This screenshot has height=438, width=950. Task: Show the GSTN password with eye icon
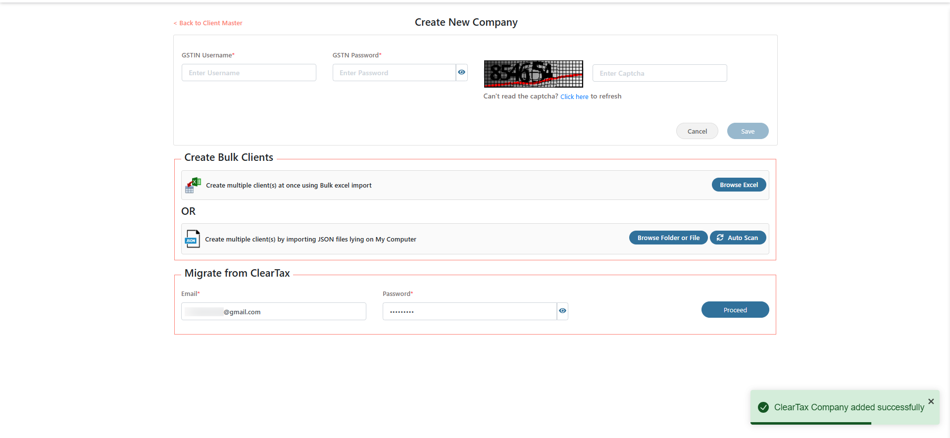[461, 73]
